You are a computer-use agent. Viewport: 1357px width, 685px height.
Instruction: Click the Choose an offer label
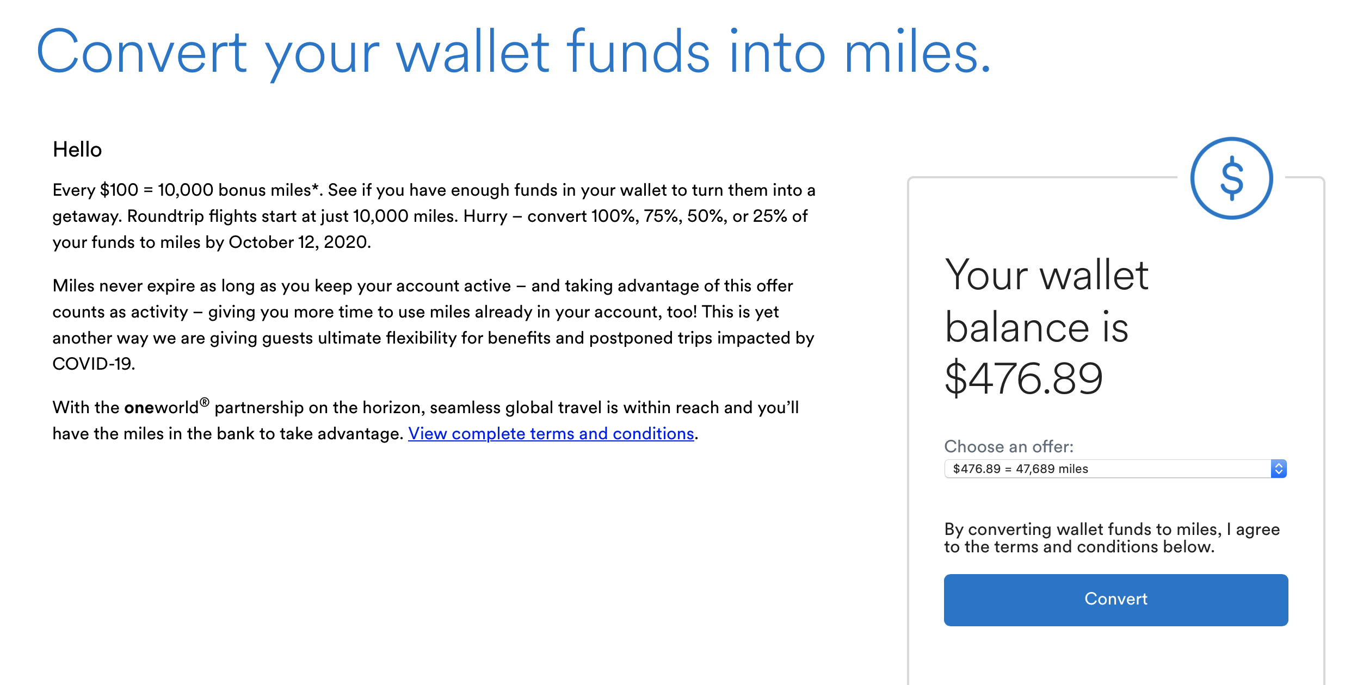pyautogui.click(x=1009, y=446)
